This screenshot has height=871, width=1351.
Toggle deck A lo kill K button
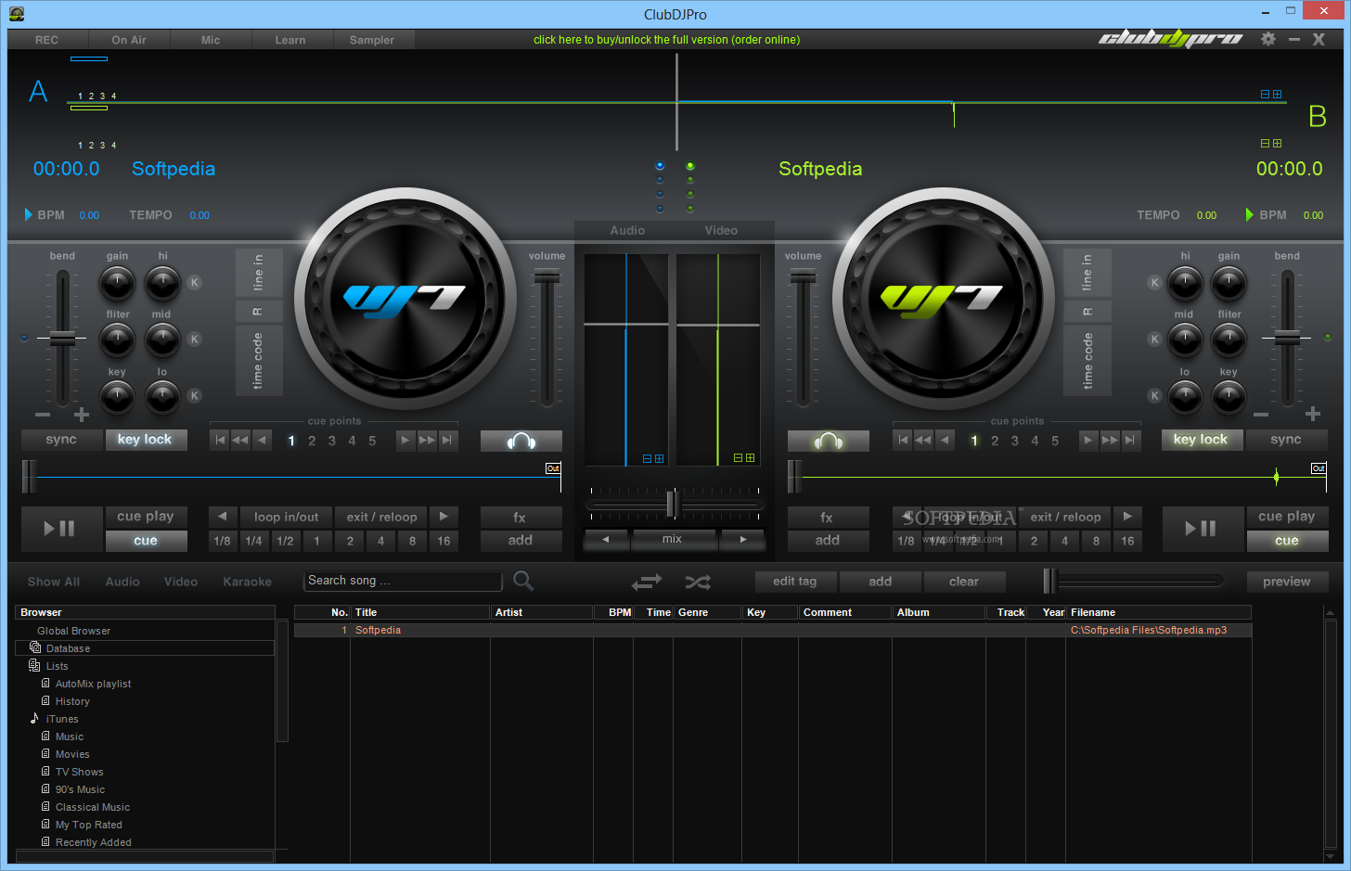click(x=195, y=396)
